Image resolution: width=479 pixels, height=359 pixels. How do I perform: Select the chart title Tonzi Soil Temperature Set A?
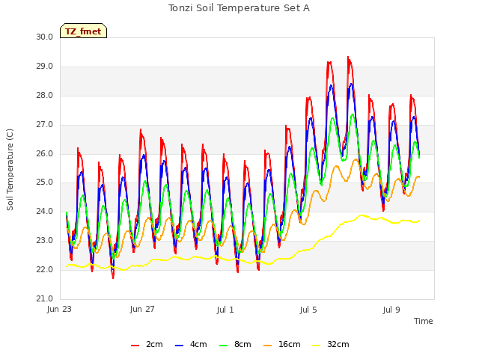coord(239,8)
